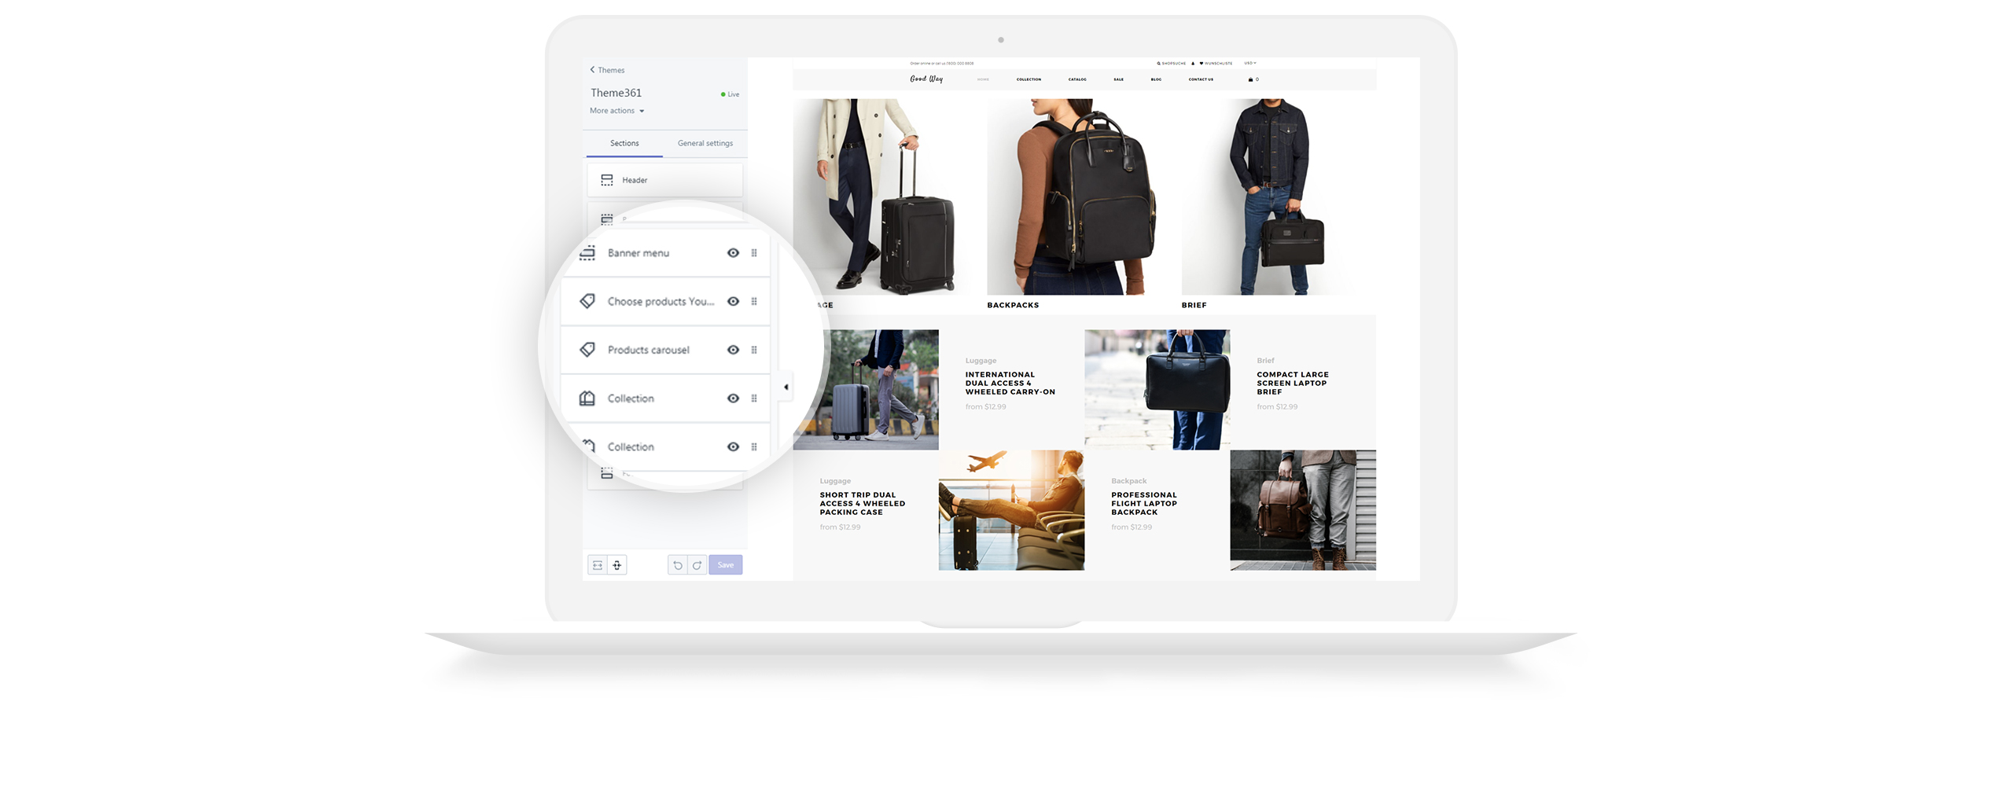
Task: Open the CATALOG menu item in preview
Action: [1077, 79]
